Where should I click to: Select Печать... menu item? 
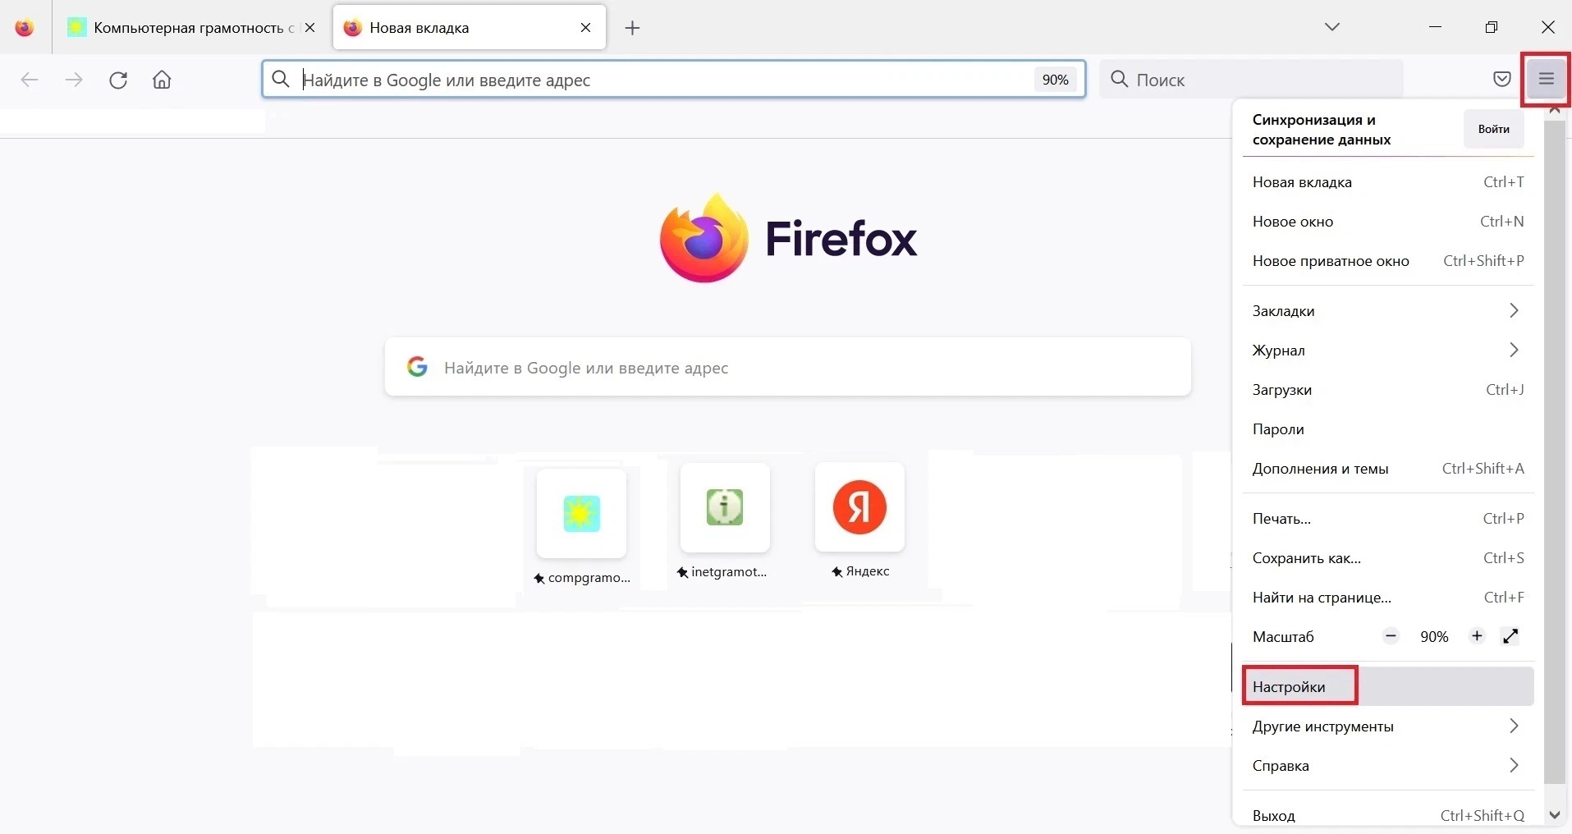1388,519
